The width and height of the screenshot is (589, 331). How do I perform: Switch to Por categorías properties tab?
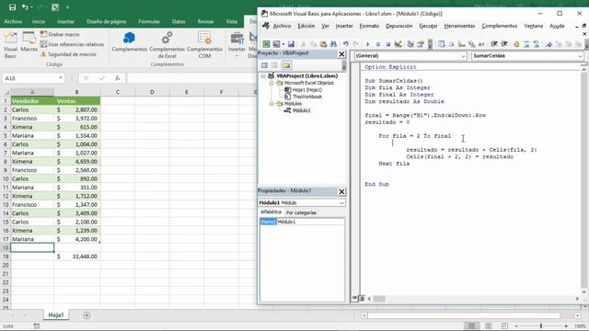point(301,212)
